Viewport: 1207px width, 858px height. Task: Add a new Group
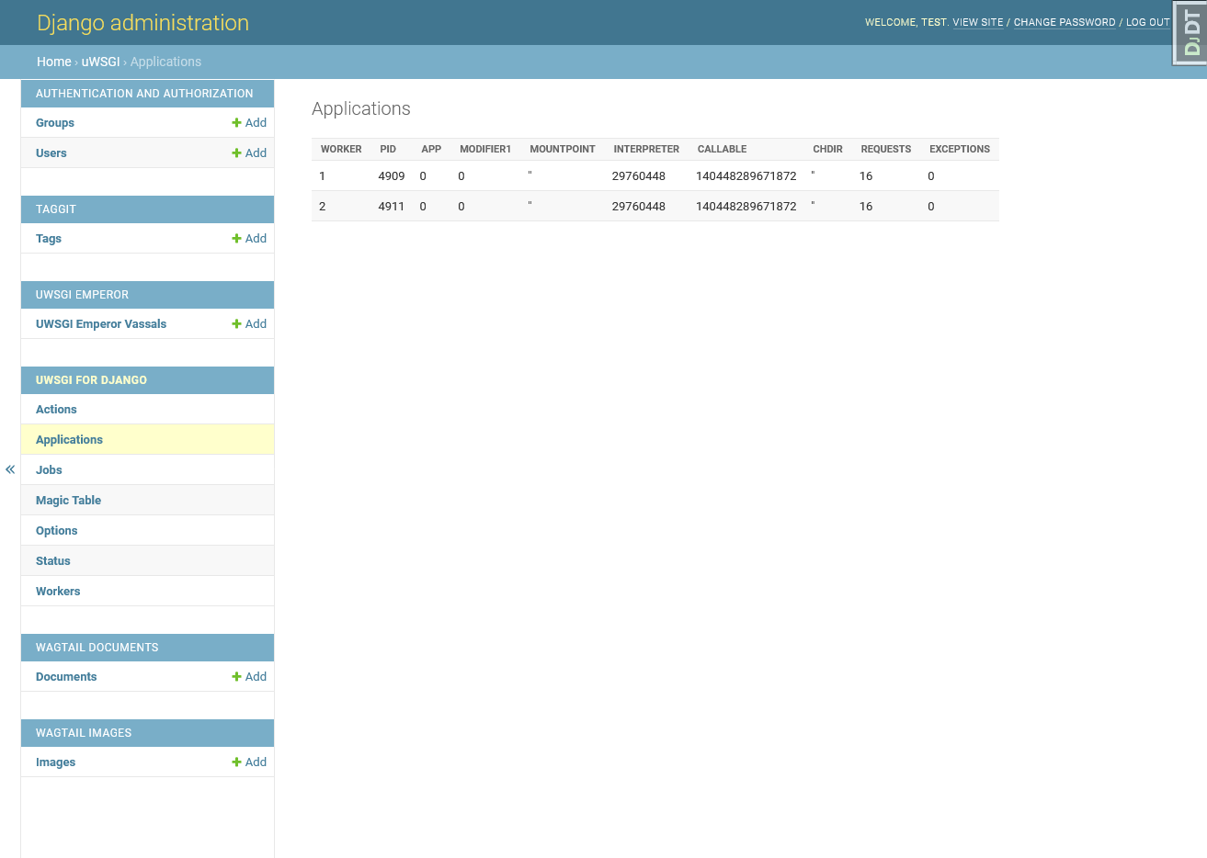[249, 123]
